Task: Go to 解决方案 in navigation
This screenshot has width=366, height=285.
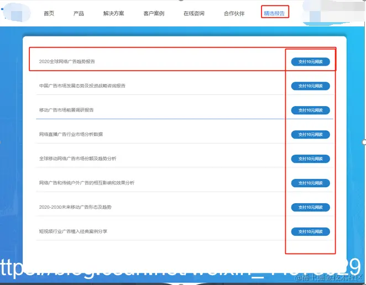Action: tap(114, 13)
